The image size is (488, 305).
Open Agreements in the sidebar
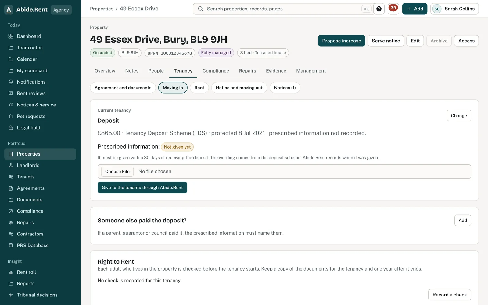pyautogui.click(x=40, y=188)
